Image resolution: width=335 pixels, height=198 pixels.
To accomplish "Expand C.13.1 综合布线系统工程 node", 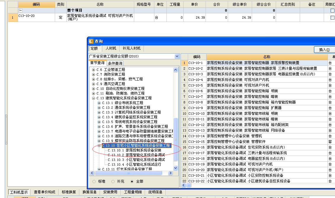I will pyautogui.click(x=99, y=103).
